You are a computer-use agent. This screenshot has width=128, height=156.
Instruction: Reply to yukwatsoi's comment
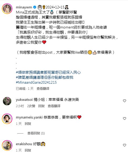click(42, 106)
